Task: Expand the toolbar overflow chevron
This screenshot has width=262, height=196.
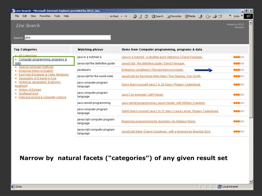Action: tap(230, 16)
